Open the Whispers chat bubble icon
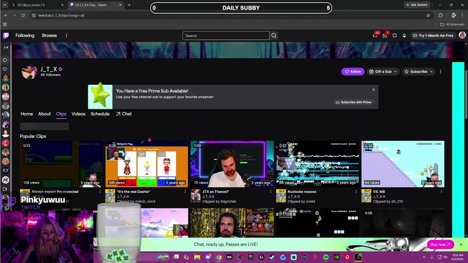Image resolution: width=468 pixels, height=263 pixels. tap(395, 35)
